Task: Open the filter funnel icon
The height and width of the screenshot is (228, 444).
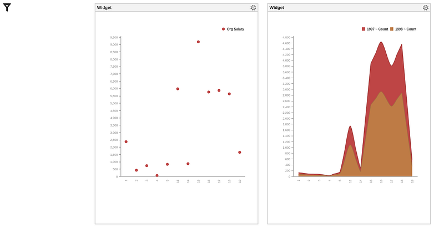Action: coord(7,7)
